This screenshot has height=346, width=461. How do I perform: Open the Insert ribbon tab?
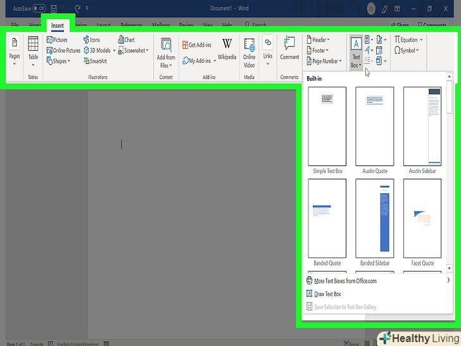[x=58, y=25]
